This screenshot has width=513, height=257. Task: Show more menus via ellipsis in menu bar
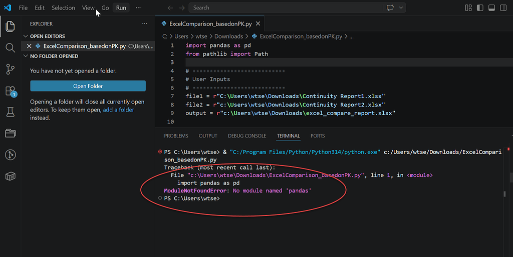138,8
